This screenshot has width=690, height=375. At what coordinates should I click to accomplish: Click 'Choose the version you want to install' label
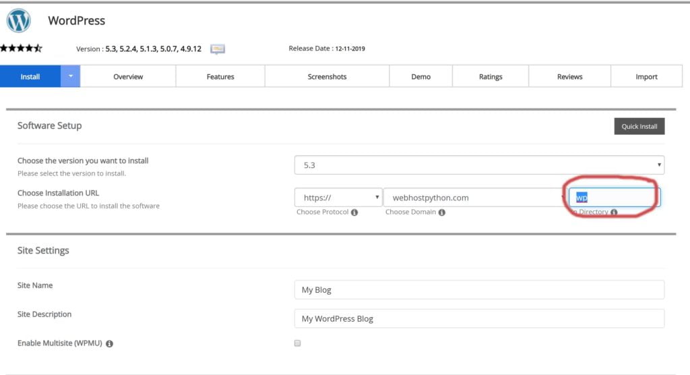click(83, 161)
